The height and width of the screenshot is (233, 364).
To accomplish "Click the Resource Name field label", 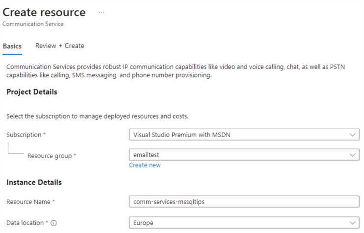I will click(x=29, y=202).
